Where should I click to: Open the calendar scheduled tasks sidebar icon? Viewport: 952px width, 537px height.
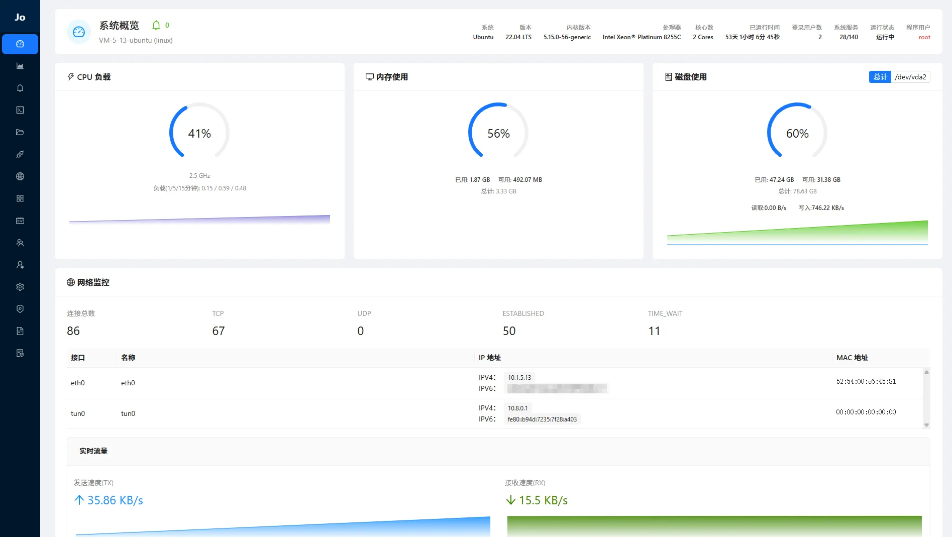(20, 221)
